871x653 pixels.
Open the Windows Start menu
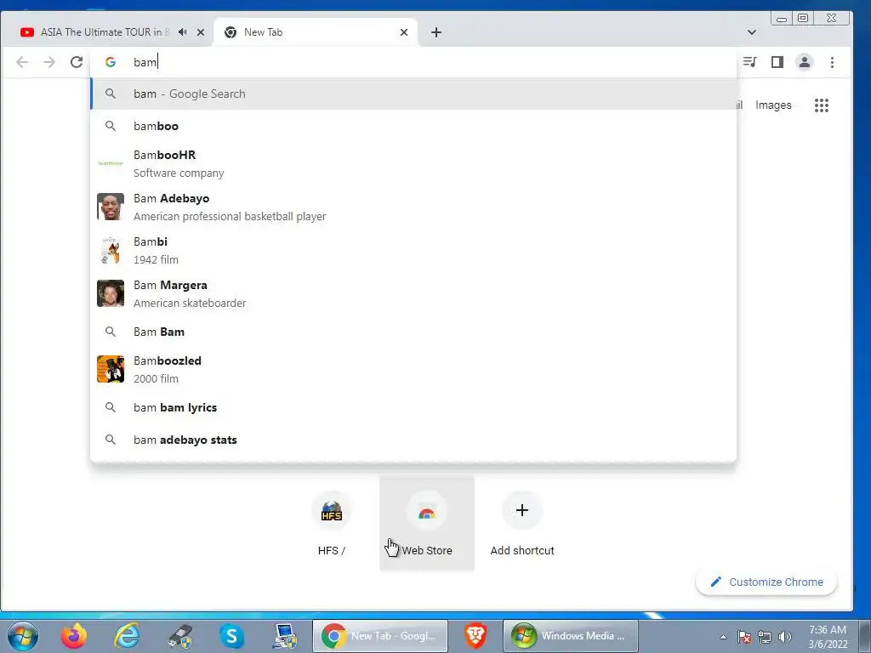tap(23, 636)
